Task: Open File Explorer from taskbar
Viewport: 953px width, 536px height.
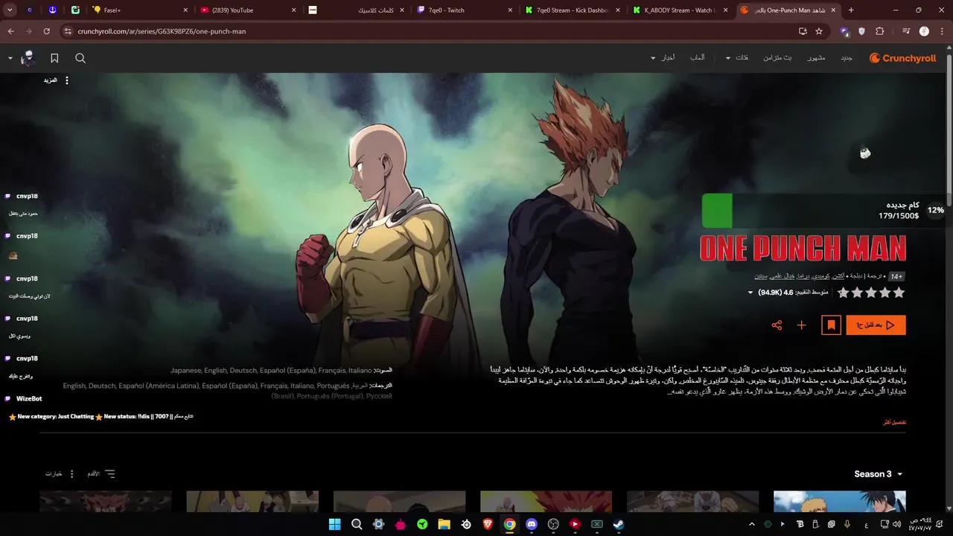Action: (444, 524)
